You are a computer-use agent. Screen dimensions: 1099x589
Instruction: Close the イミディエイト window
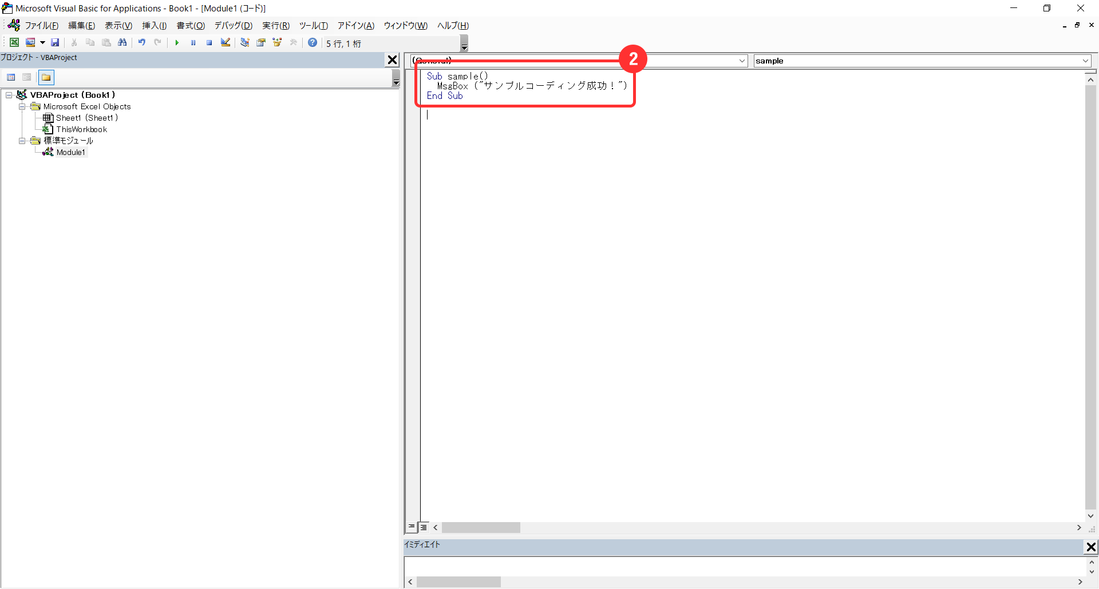pos(1091,547)
